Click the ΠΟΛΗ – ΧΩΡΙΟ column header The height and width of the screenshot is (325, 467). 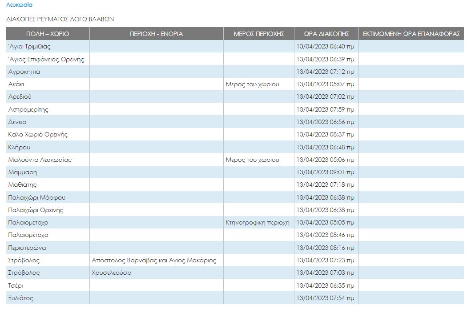(48, 34)
